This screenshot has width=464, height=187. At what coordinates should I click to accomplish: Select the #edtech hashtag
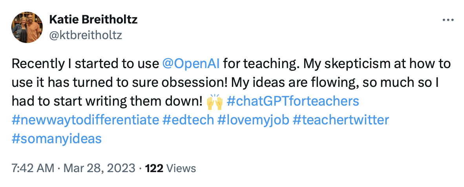188,120
